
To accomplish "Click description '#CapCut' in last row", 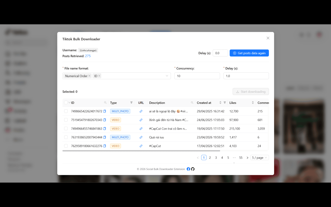I will pyautogui.click(x=155, y=146).
